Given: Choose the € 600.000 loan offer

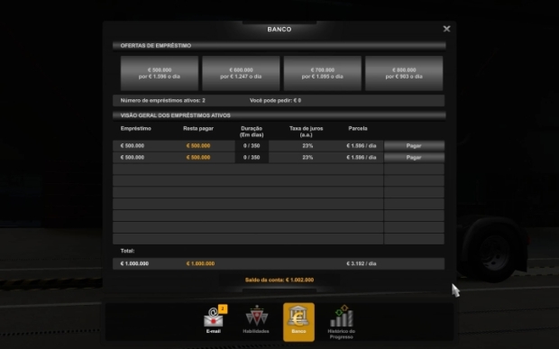Looking at the screenshot, I should [x=241, y=73].
